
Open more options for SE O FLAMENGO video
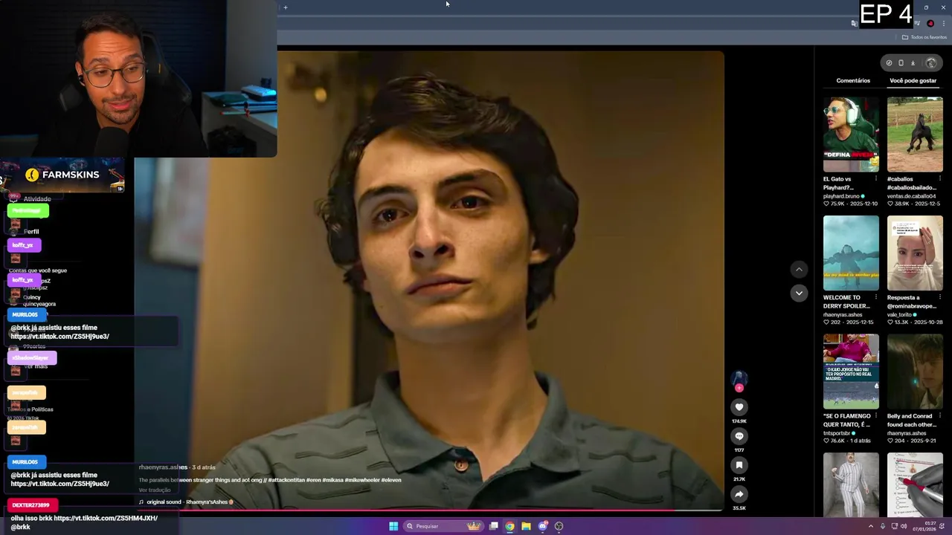[x=875, y=416]
